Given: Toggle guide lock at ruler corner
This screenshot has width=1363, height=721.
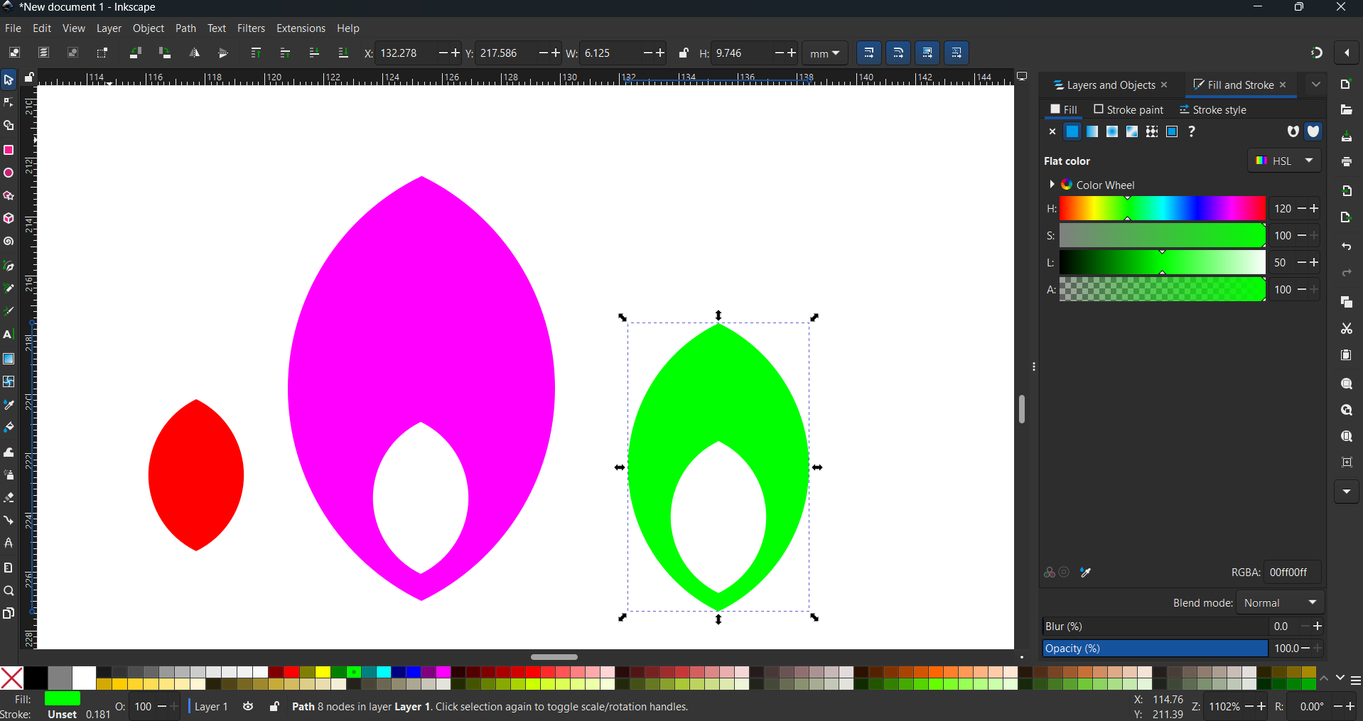Looking at the screenshot, I should (29, 77).
